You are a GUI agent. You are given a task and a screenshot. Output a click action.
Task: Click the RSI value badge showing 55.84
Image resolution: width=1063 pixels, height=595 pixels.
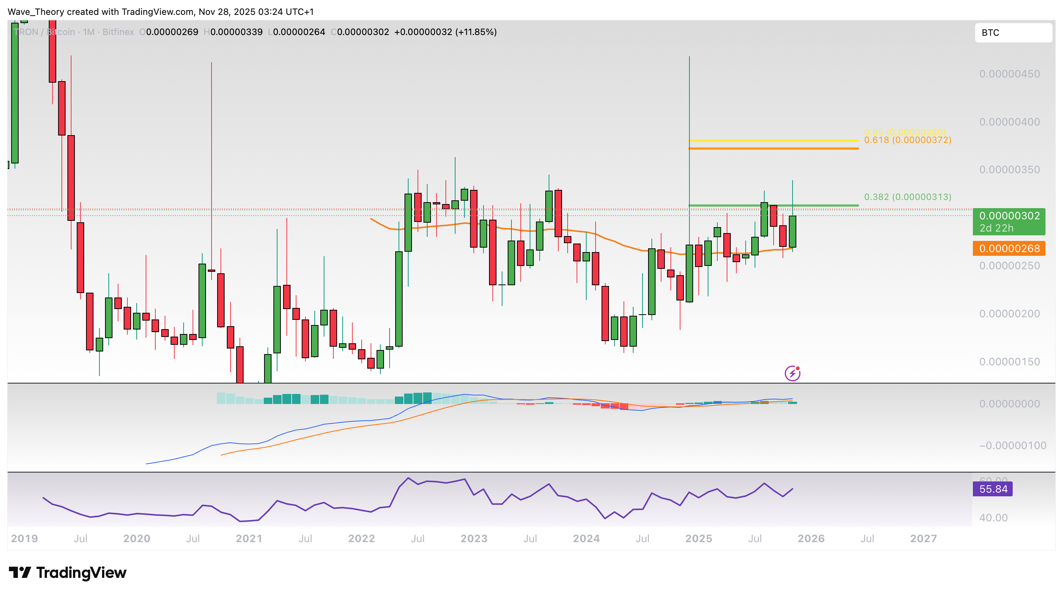993,489
